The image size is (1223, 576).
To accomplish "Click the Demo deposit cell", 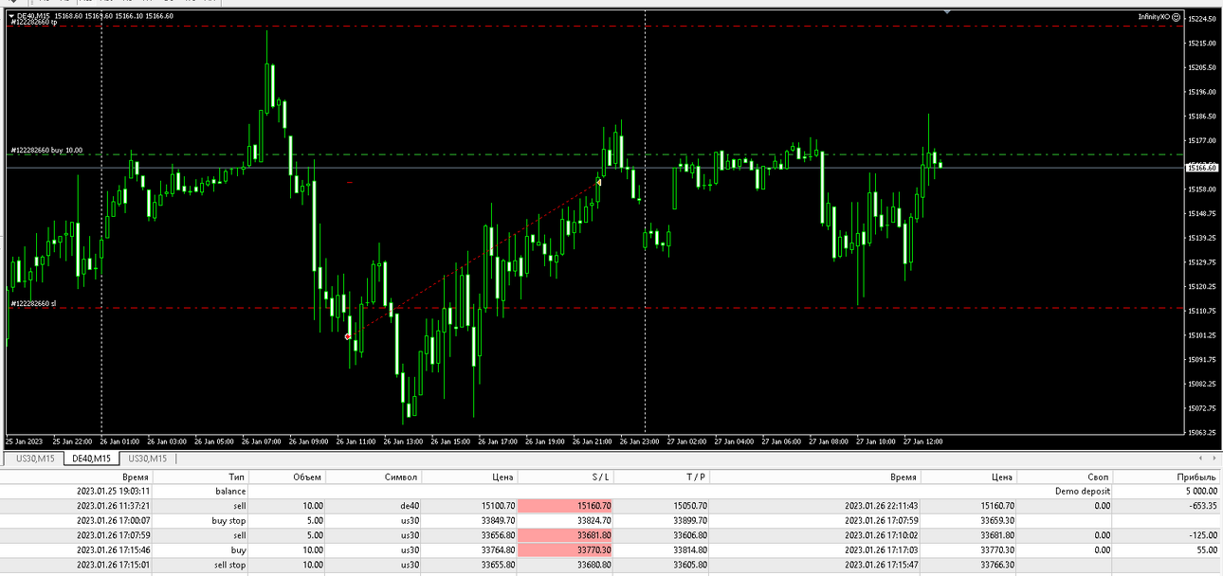I will point(1082,492).
